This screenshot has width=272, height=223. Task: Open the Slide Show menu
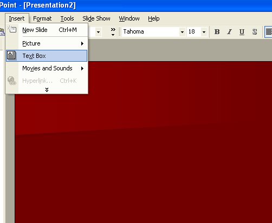(x=96, y=18)
